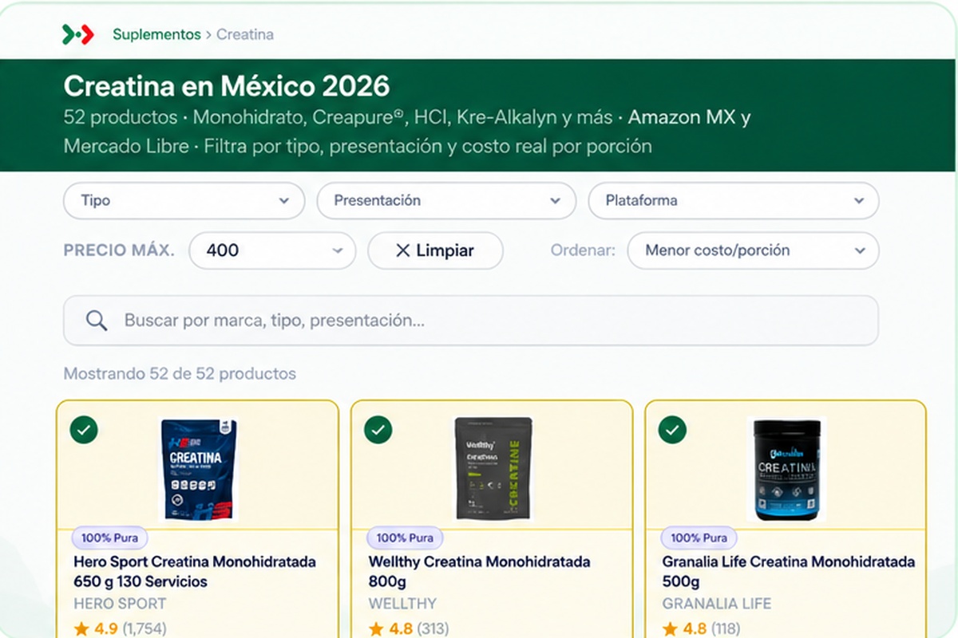The width and height of the screenshot is (958, 638).
Task: Toggle the Hero Sport card checkmark
Action: pos(84,430)
